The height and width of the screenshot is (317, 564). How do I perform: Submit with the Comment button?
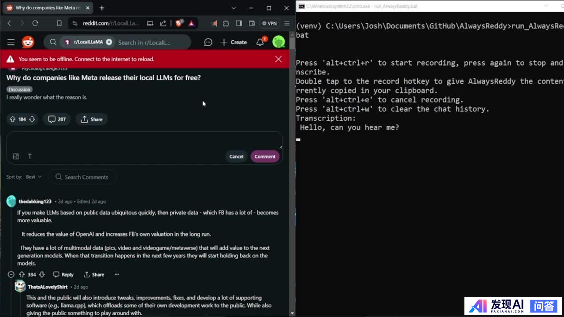click(265, 156)
